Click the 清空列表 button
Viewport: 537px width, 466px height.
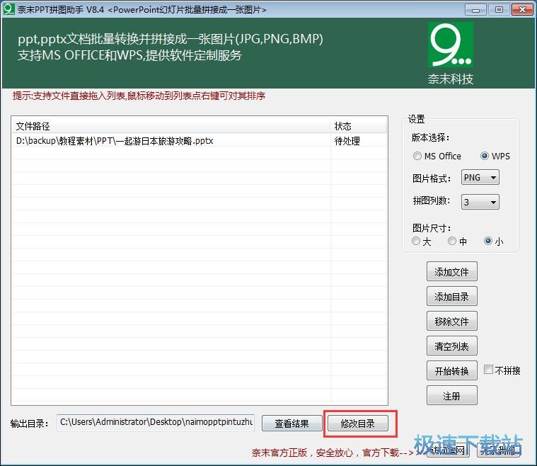(451, 346)
